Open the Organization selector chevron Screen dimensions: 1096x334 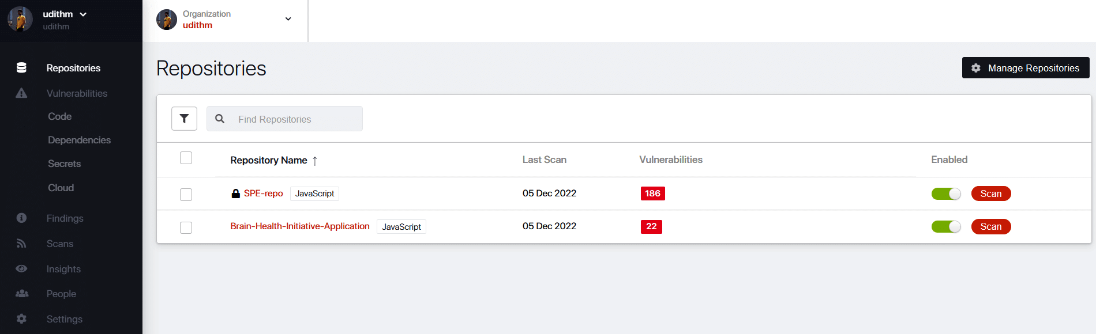click(x=288, y=19)
